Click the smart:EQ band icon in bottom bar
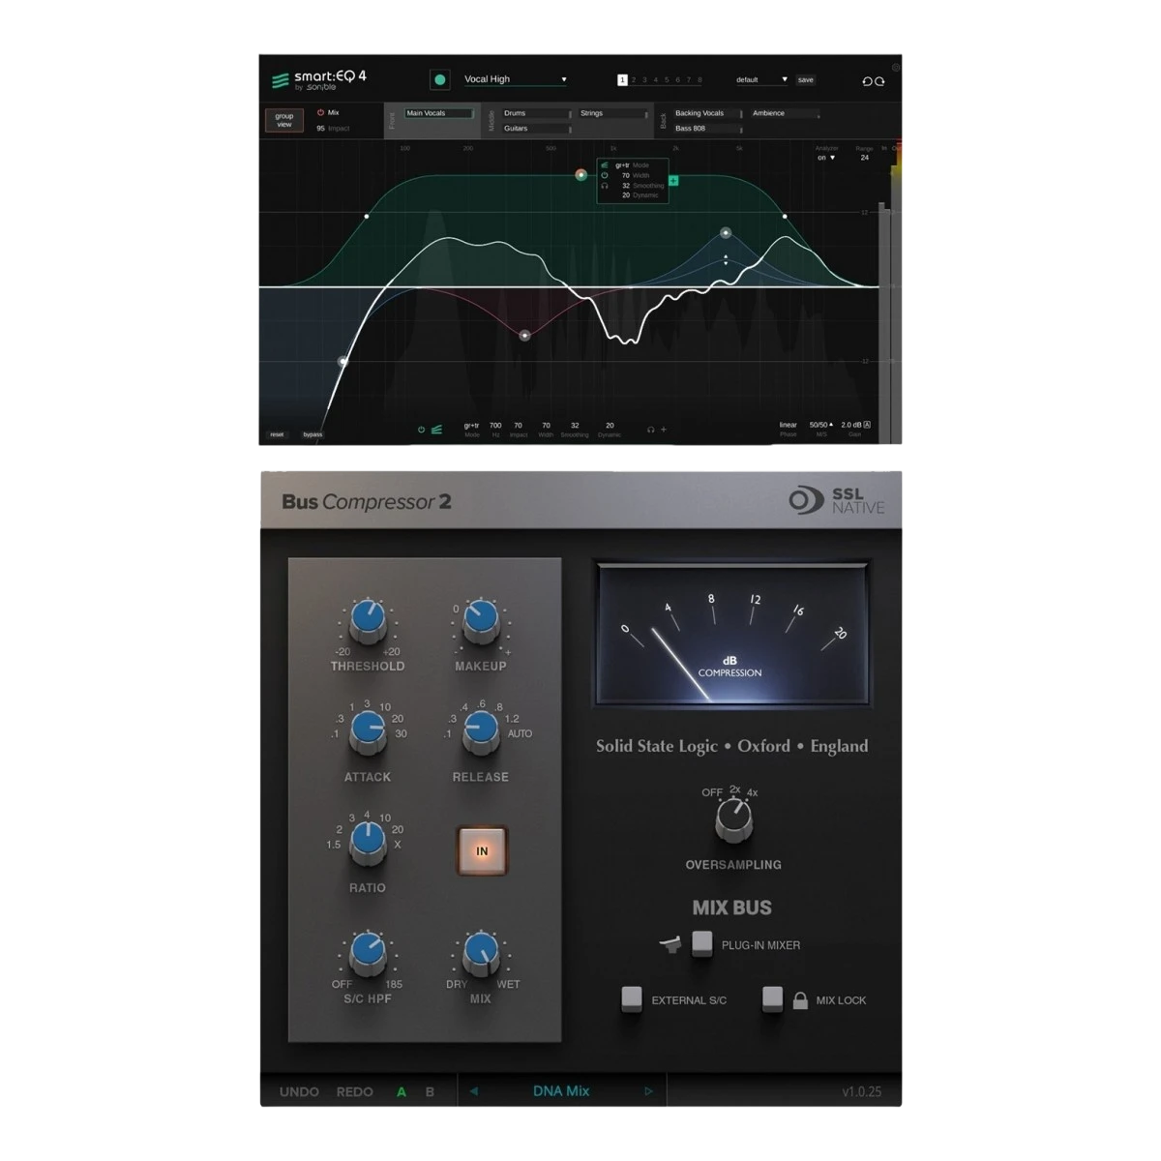Screen dimensions: 1161x1161 coord(436,430)
